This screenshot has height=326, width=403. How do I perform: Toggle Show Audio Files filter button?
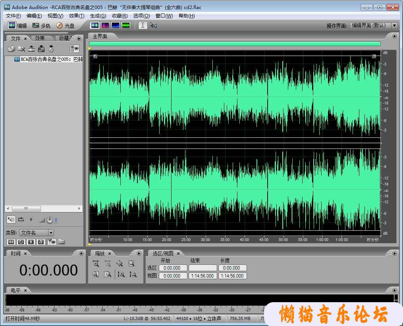[x=11, y=242]
